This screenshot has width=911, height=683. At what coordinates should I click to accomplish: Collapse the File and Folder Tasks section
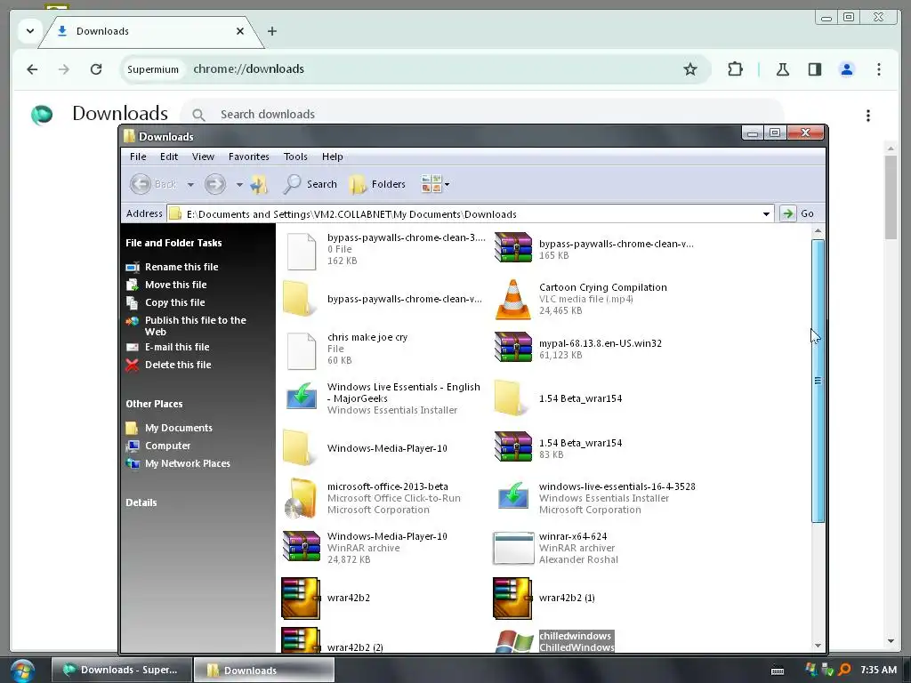point(173,243)
